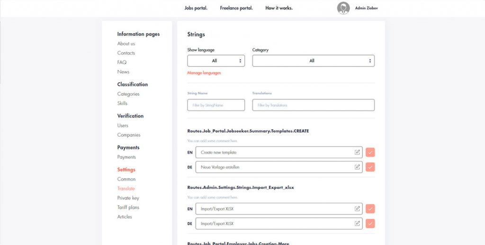Open Private key settings in sidebar

tap(128, 198)
